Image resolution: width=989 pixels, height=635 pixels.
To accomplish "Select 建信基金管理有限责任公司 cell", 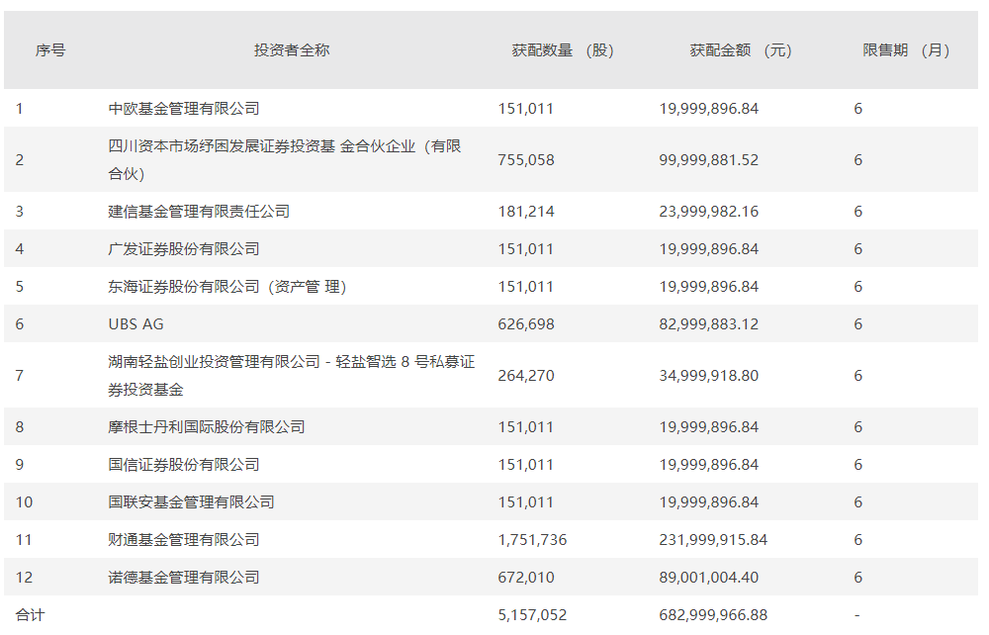I will pos(199,212).
